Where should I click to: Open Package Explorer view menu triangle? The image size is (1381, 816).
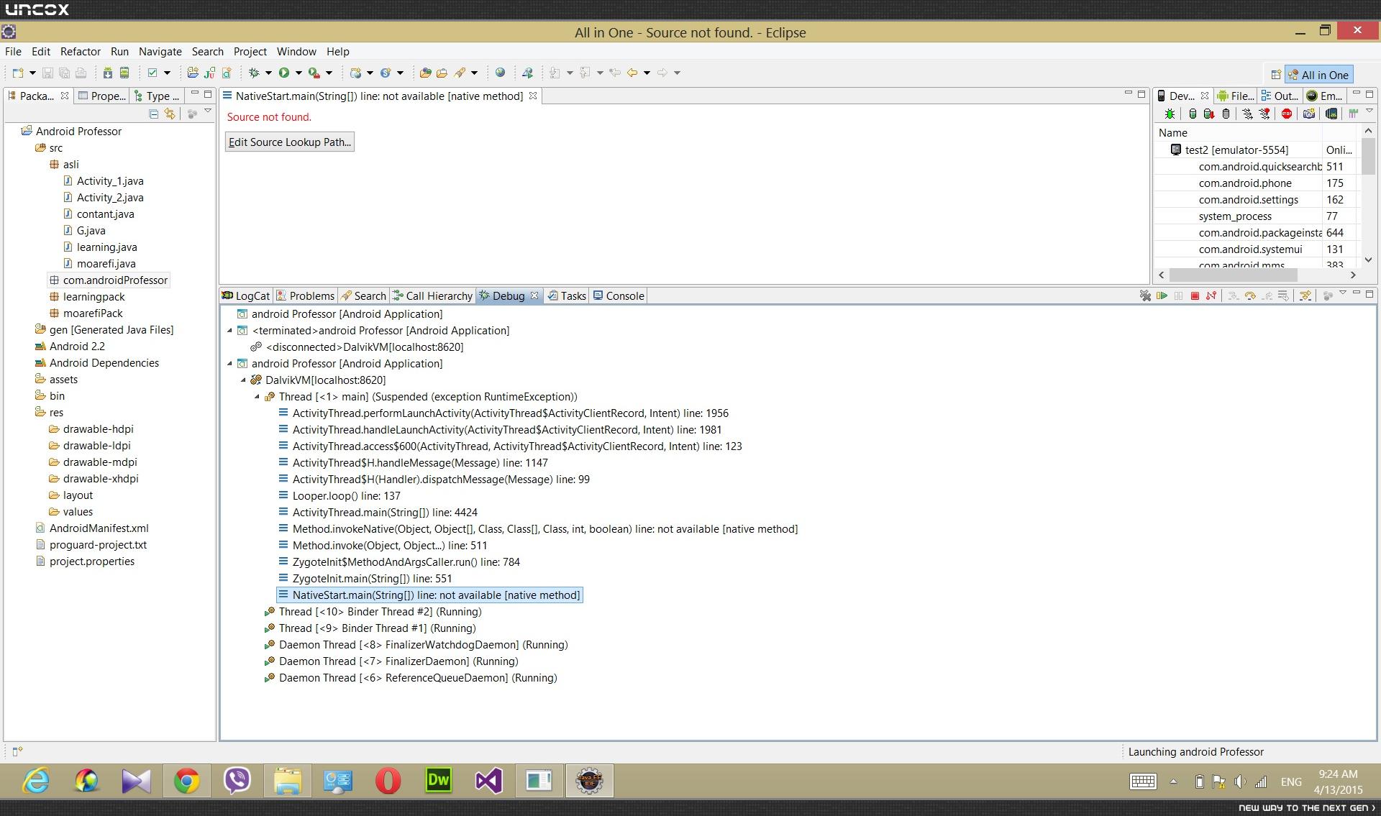pos(208,111)
